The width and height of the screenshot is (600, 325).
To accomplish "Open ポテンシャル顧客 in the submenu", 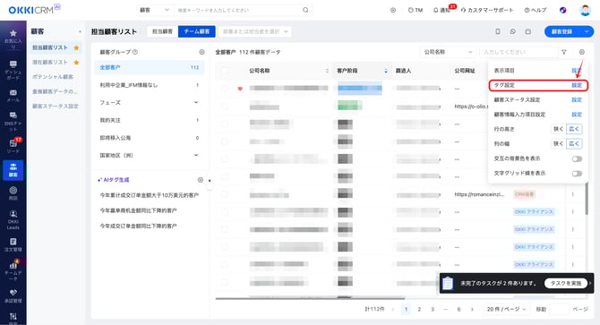I will click(x=53, y=77).
